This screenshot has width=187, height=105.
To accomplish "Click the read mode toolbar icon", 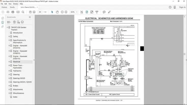I will (x=97, y=12).
